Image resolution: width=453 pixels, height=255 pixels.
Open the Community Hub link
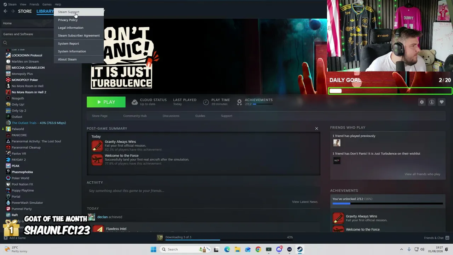pos(135,116)
